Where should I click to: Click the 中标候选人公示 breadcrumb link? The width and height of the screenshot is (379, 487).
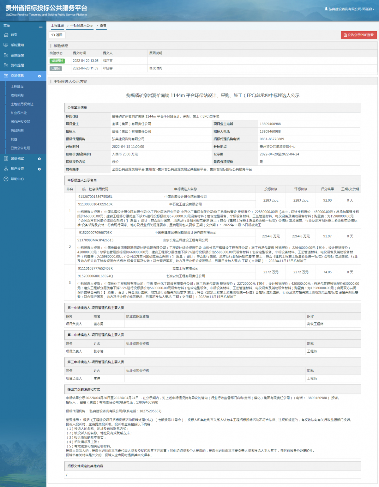82,25
